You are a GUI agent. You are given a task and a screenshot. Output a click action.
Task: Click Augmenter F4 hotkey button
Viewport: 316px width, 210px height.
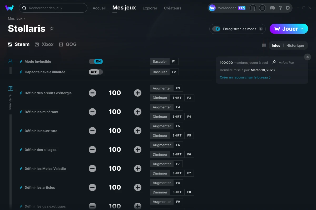[x=166, y=107]
